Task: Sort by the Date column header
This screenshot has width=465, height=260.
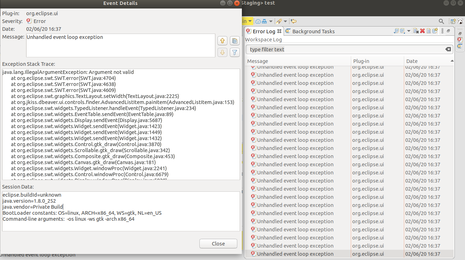Action: tap(429, 61)
